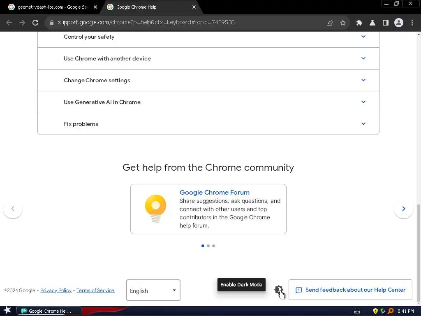
Task: Expand the Control your safety section
Action: pos(208,37)
